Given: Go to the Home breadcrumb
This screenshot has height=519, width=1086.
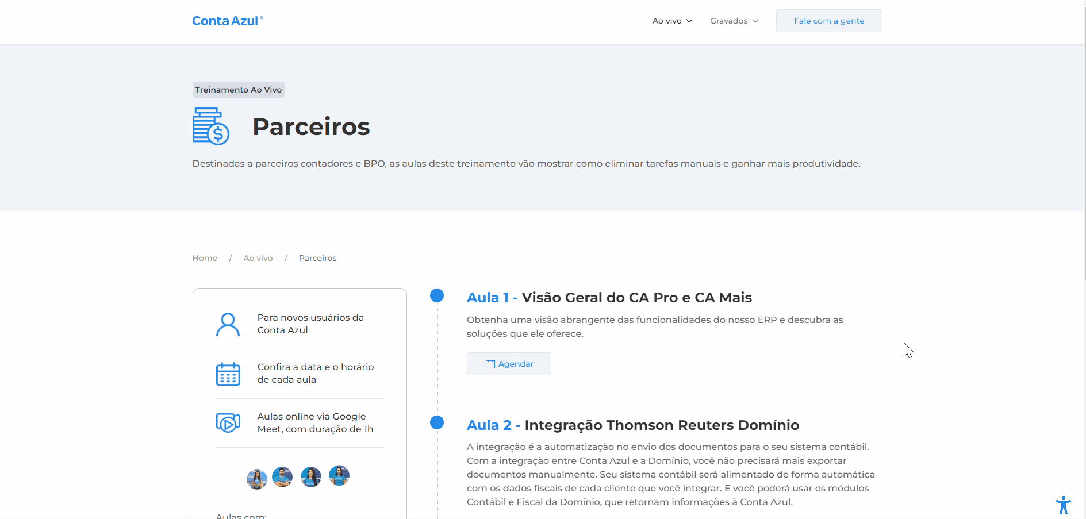Looking at the screenshot, I should (205, 258).
